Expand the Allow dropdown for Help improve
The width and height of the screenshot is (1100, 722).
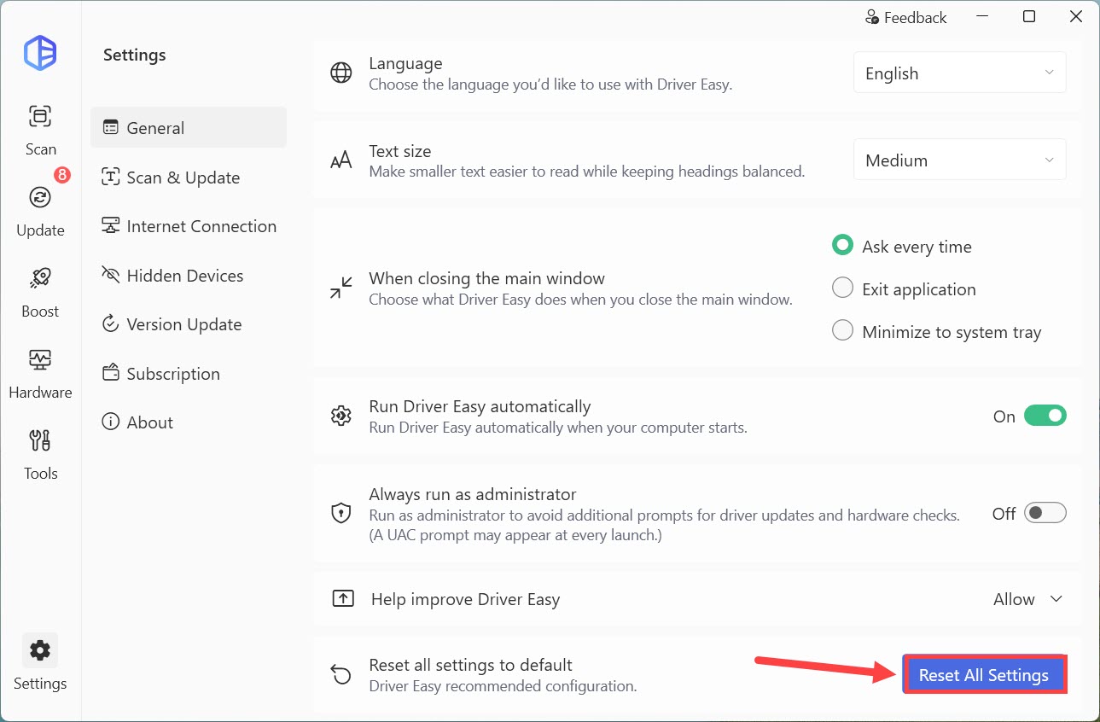tap(1028, 599)
